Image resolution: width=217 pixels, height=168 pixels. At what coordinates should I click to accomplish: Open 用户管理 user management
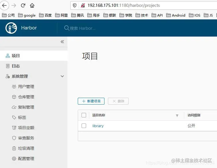(26, 87)
